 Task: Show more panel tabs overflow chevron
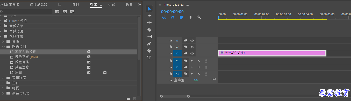[x=140, y=4]
